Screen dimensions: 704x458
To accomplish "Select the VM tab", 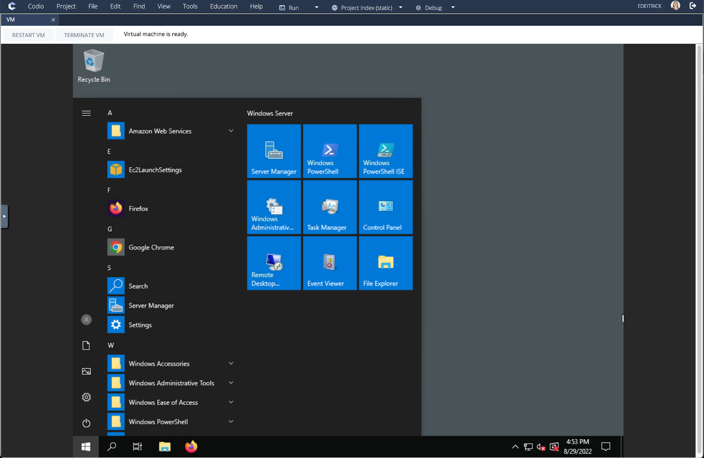I will [29, 20].
